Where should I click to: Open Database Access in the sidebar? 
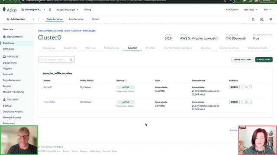point(13,112)
